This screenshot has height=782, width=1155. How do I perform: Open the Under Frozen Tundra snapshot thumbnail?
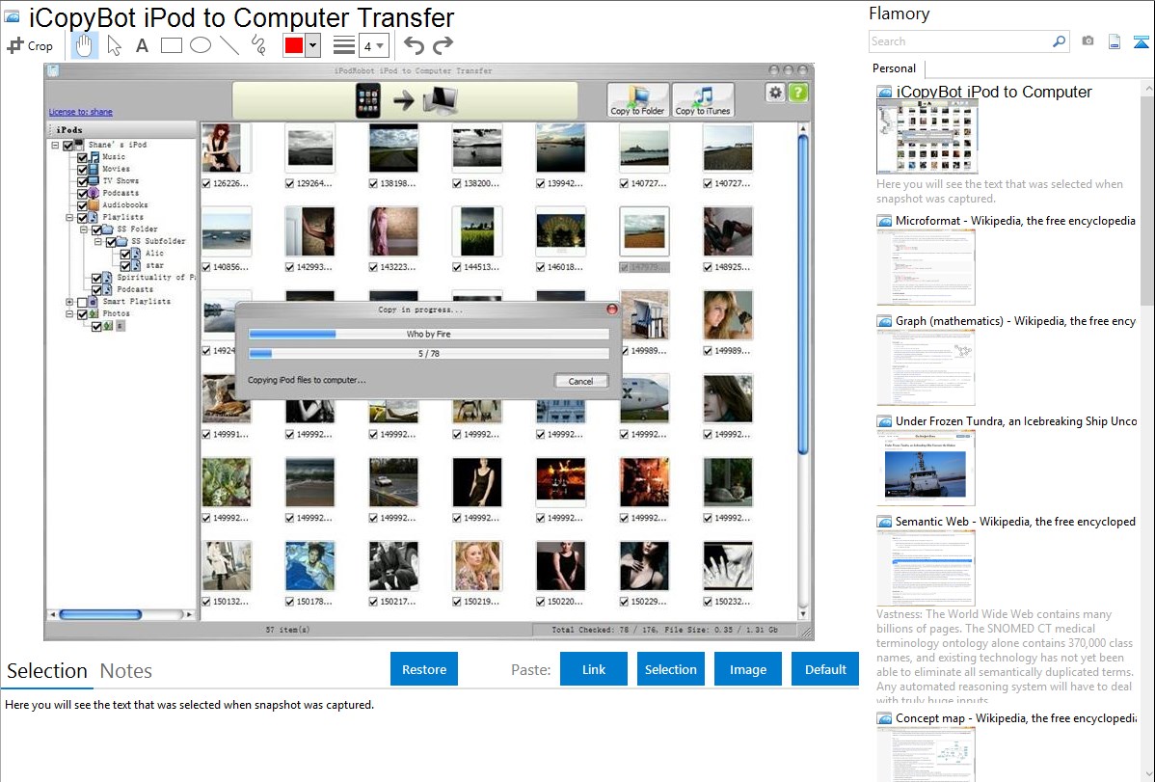(926, 468)
